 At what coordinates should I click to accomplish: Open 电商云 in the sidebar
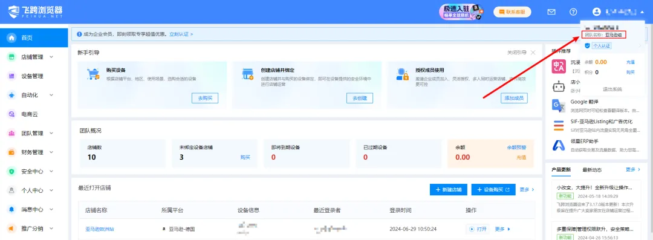34,114
